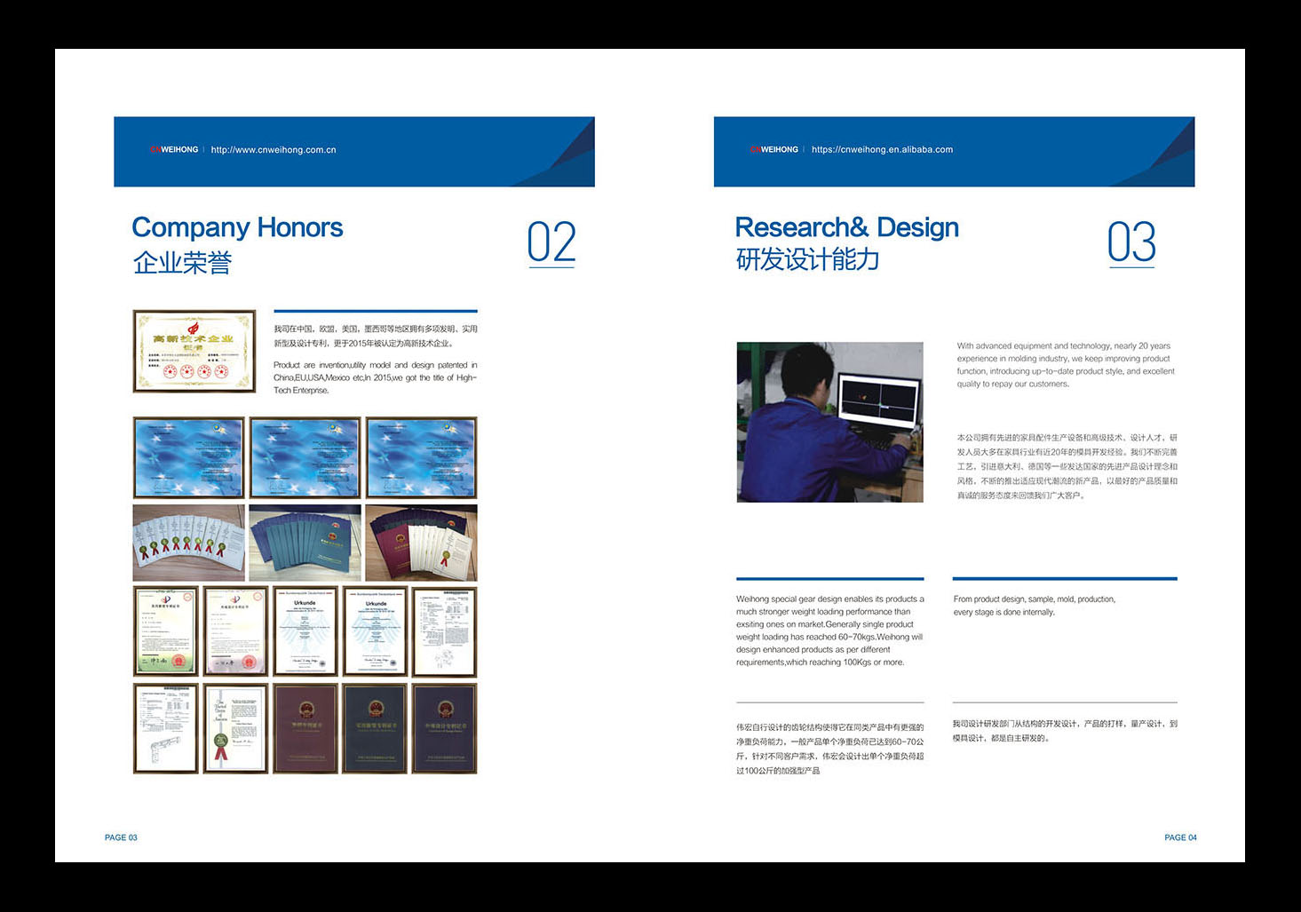Viewport: 1301px width, 912px height.
Task: Click the Company Honors heading
Action: (x=237, y=227)
